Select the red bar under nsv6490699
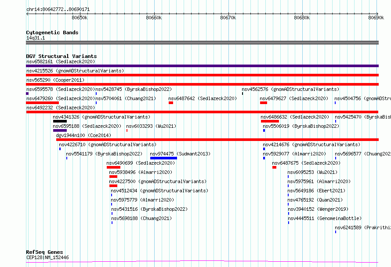 point(113,167)
